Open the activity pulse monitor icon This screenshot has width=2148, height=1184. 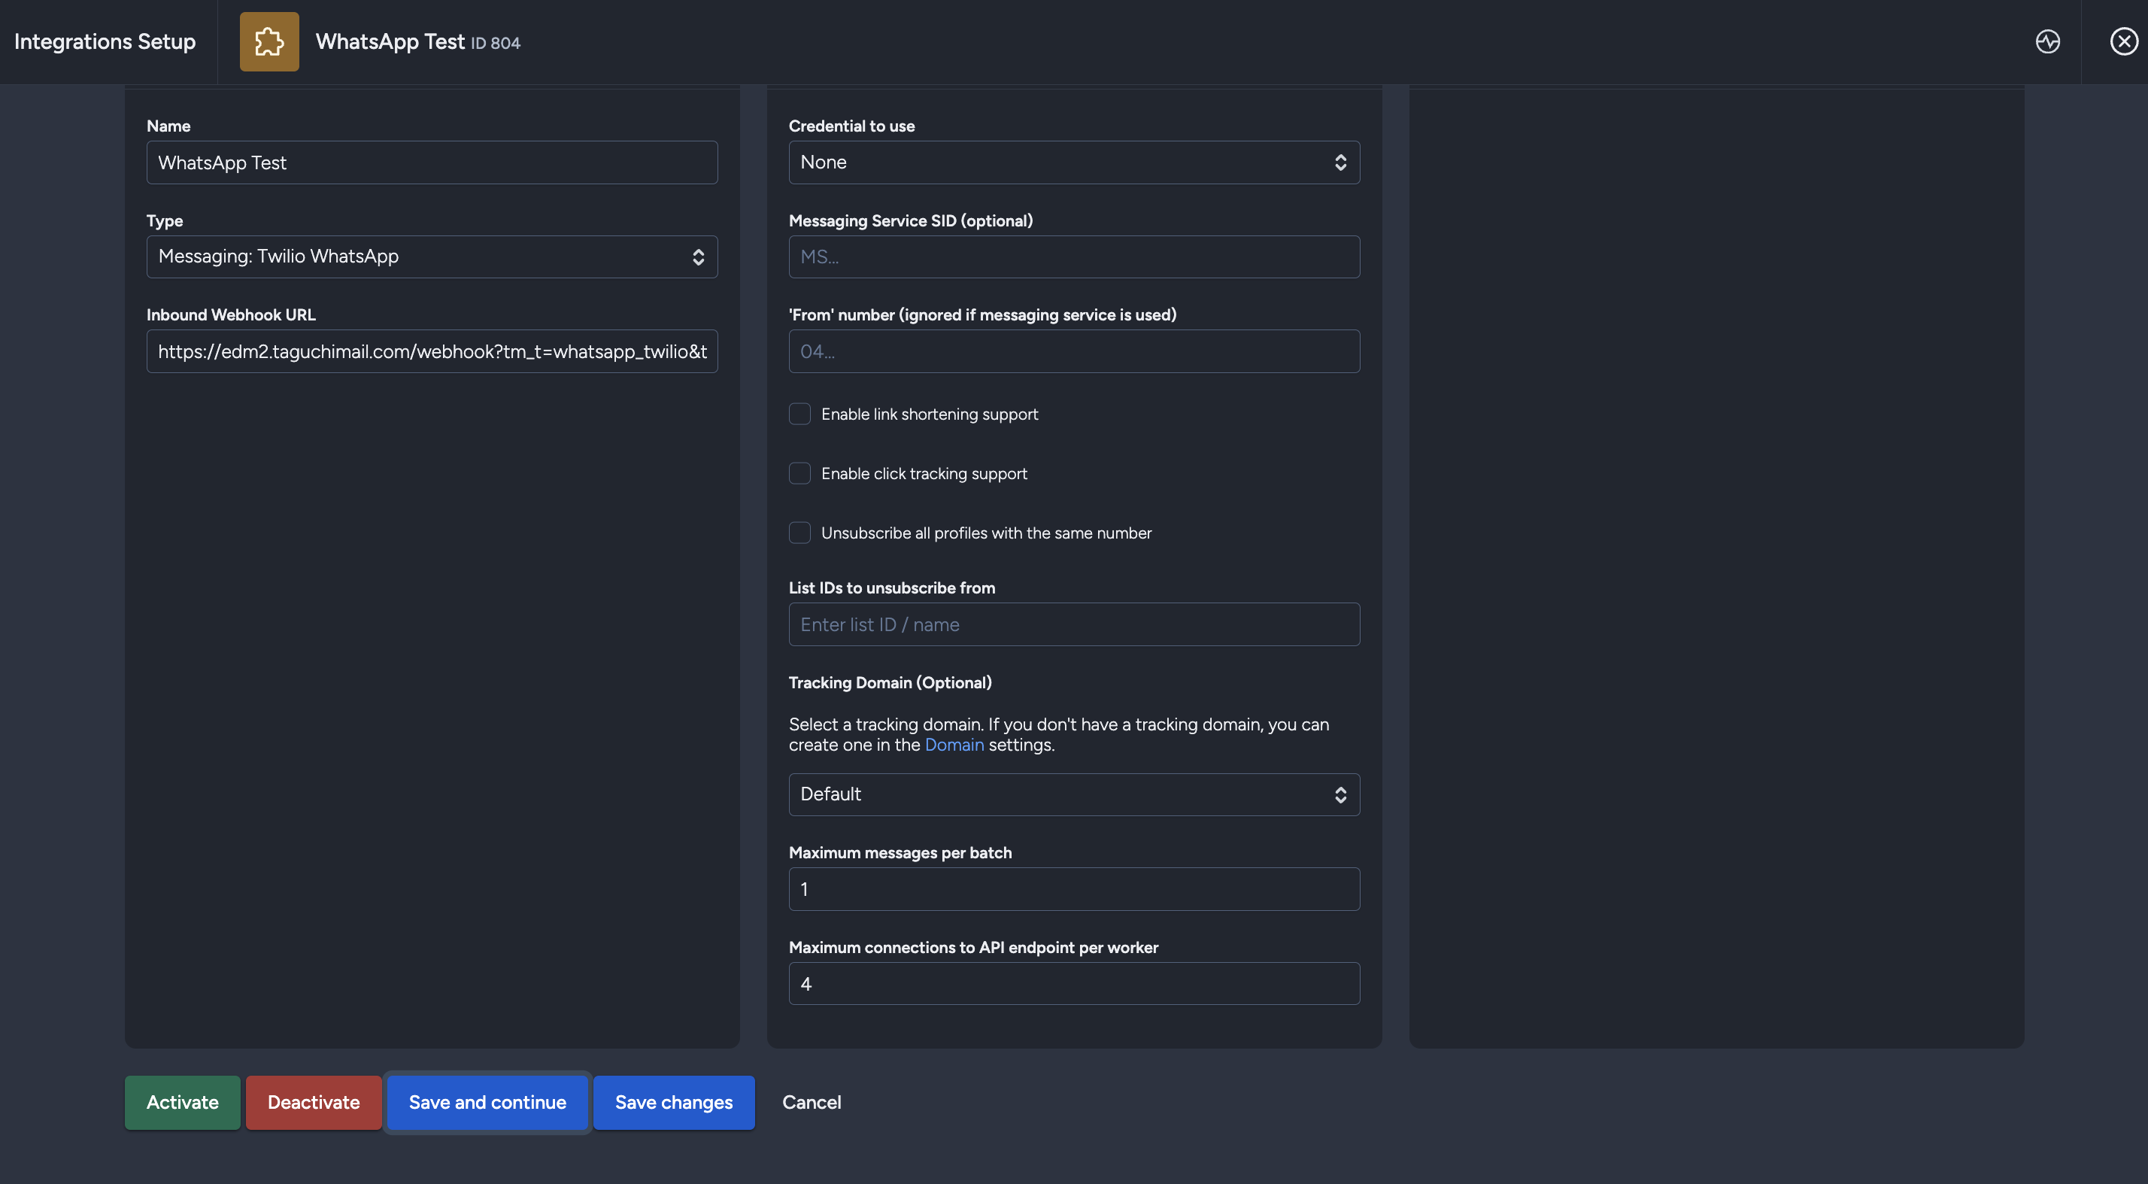click(x=2047, y=41)
